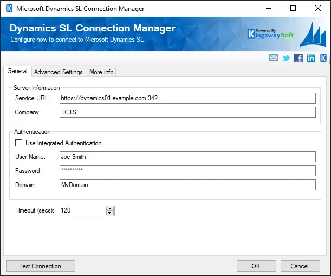Viewport: 331px width, 276px height.
Task: Switch to the Advanced Settings tab
Action: click(x=59, y=72)
